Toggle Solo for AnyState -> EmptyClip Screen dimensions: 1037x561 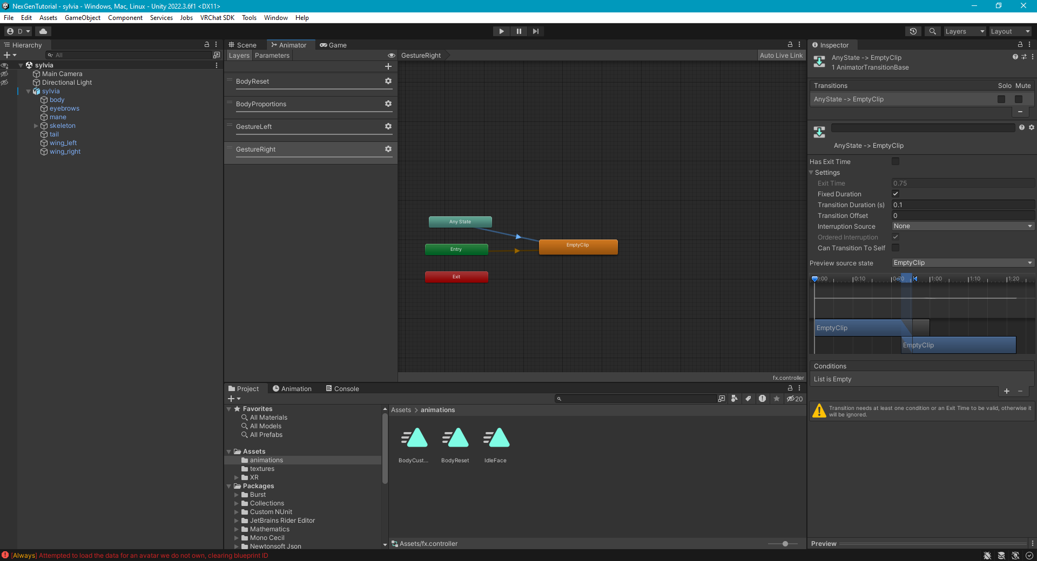(x=1001, y=99)
